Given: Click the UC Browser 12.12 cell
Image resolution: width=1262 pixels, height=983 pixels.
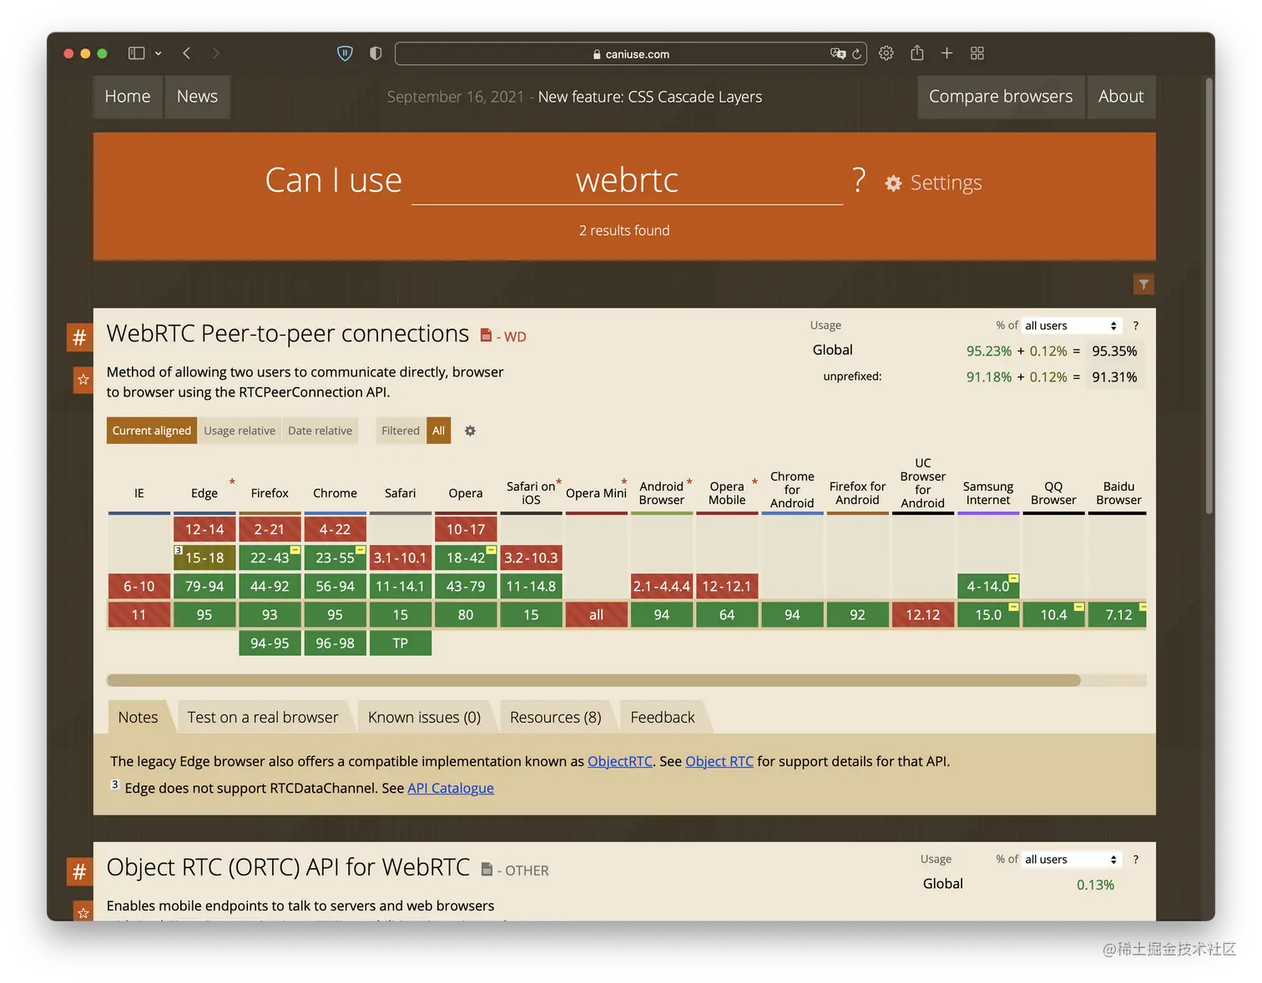Looking at the screenshot, I should [x=923, y=614].
